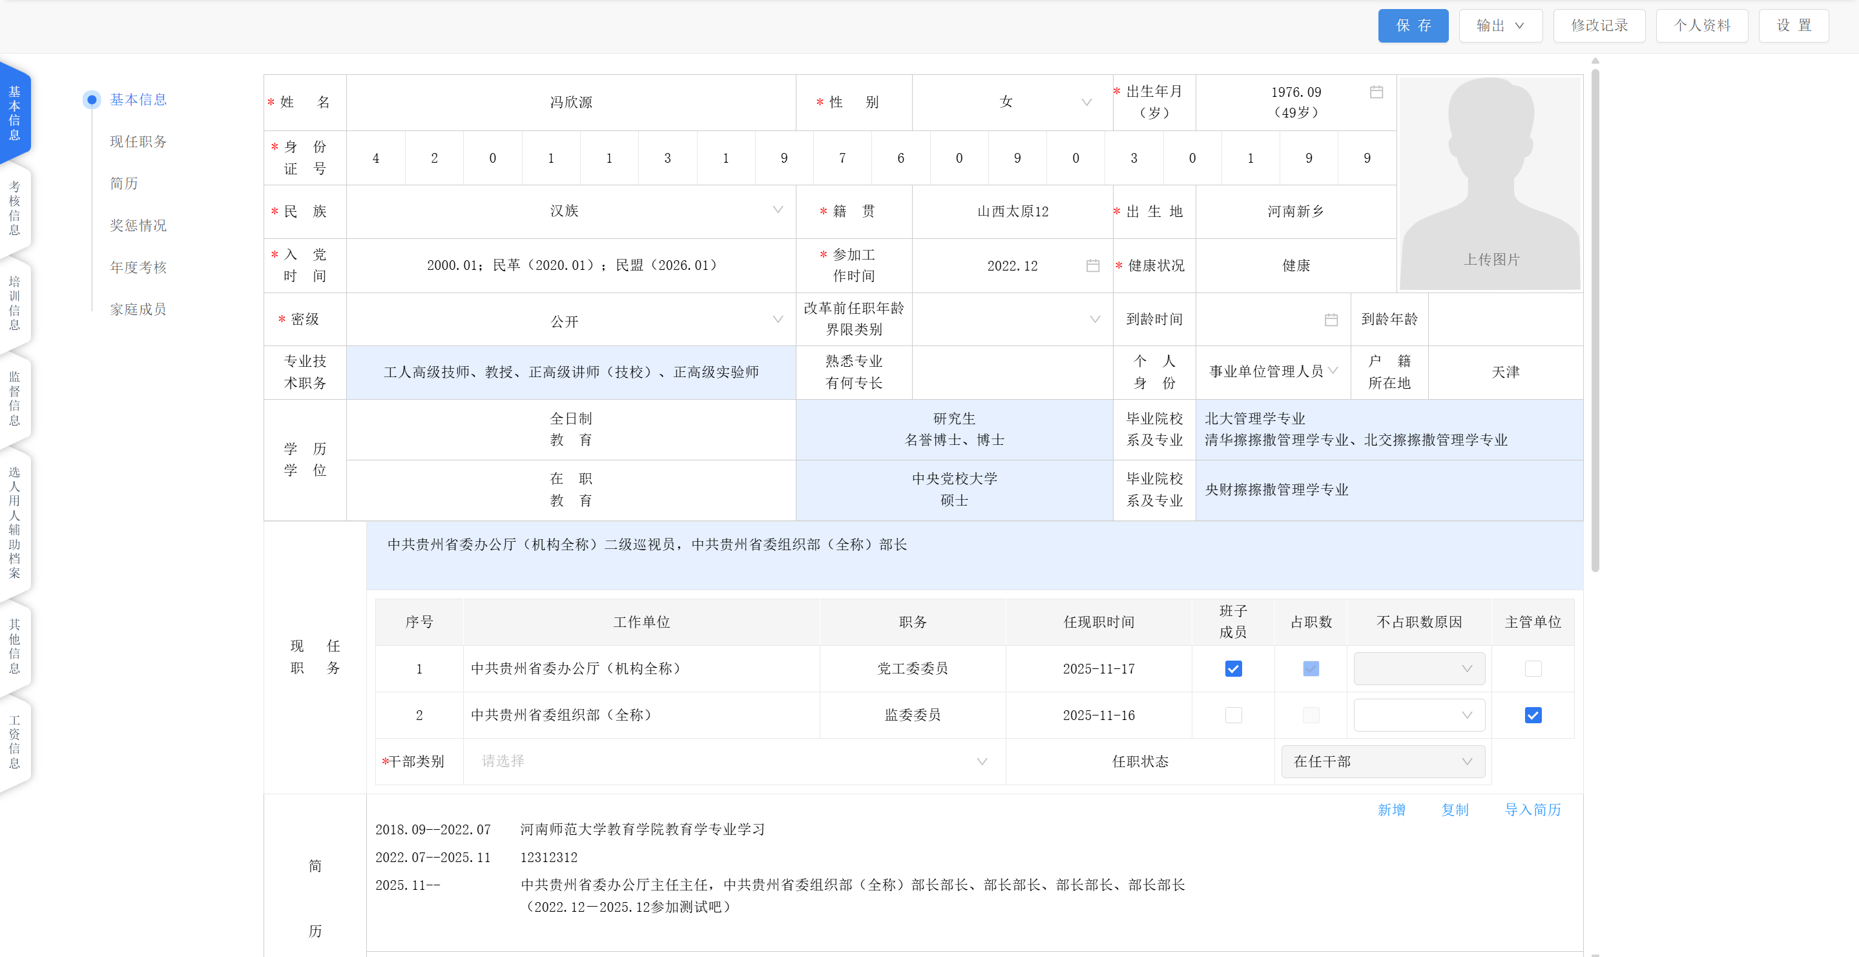Screen dimensions: 1859x957
Task: Click the 央财擦擦撒管理学专业 field
Action: (1389, 490)
